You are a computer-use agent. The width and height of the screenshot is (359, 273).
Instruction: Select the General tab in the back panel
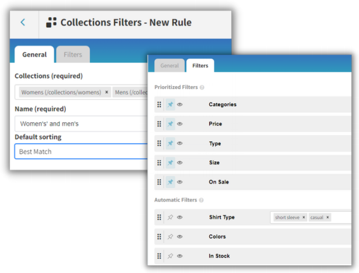pyautogui.click(x=34, y=55)
